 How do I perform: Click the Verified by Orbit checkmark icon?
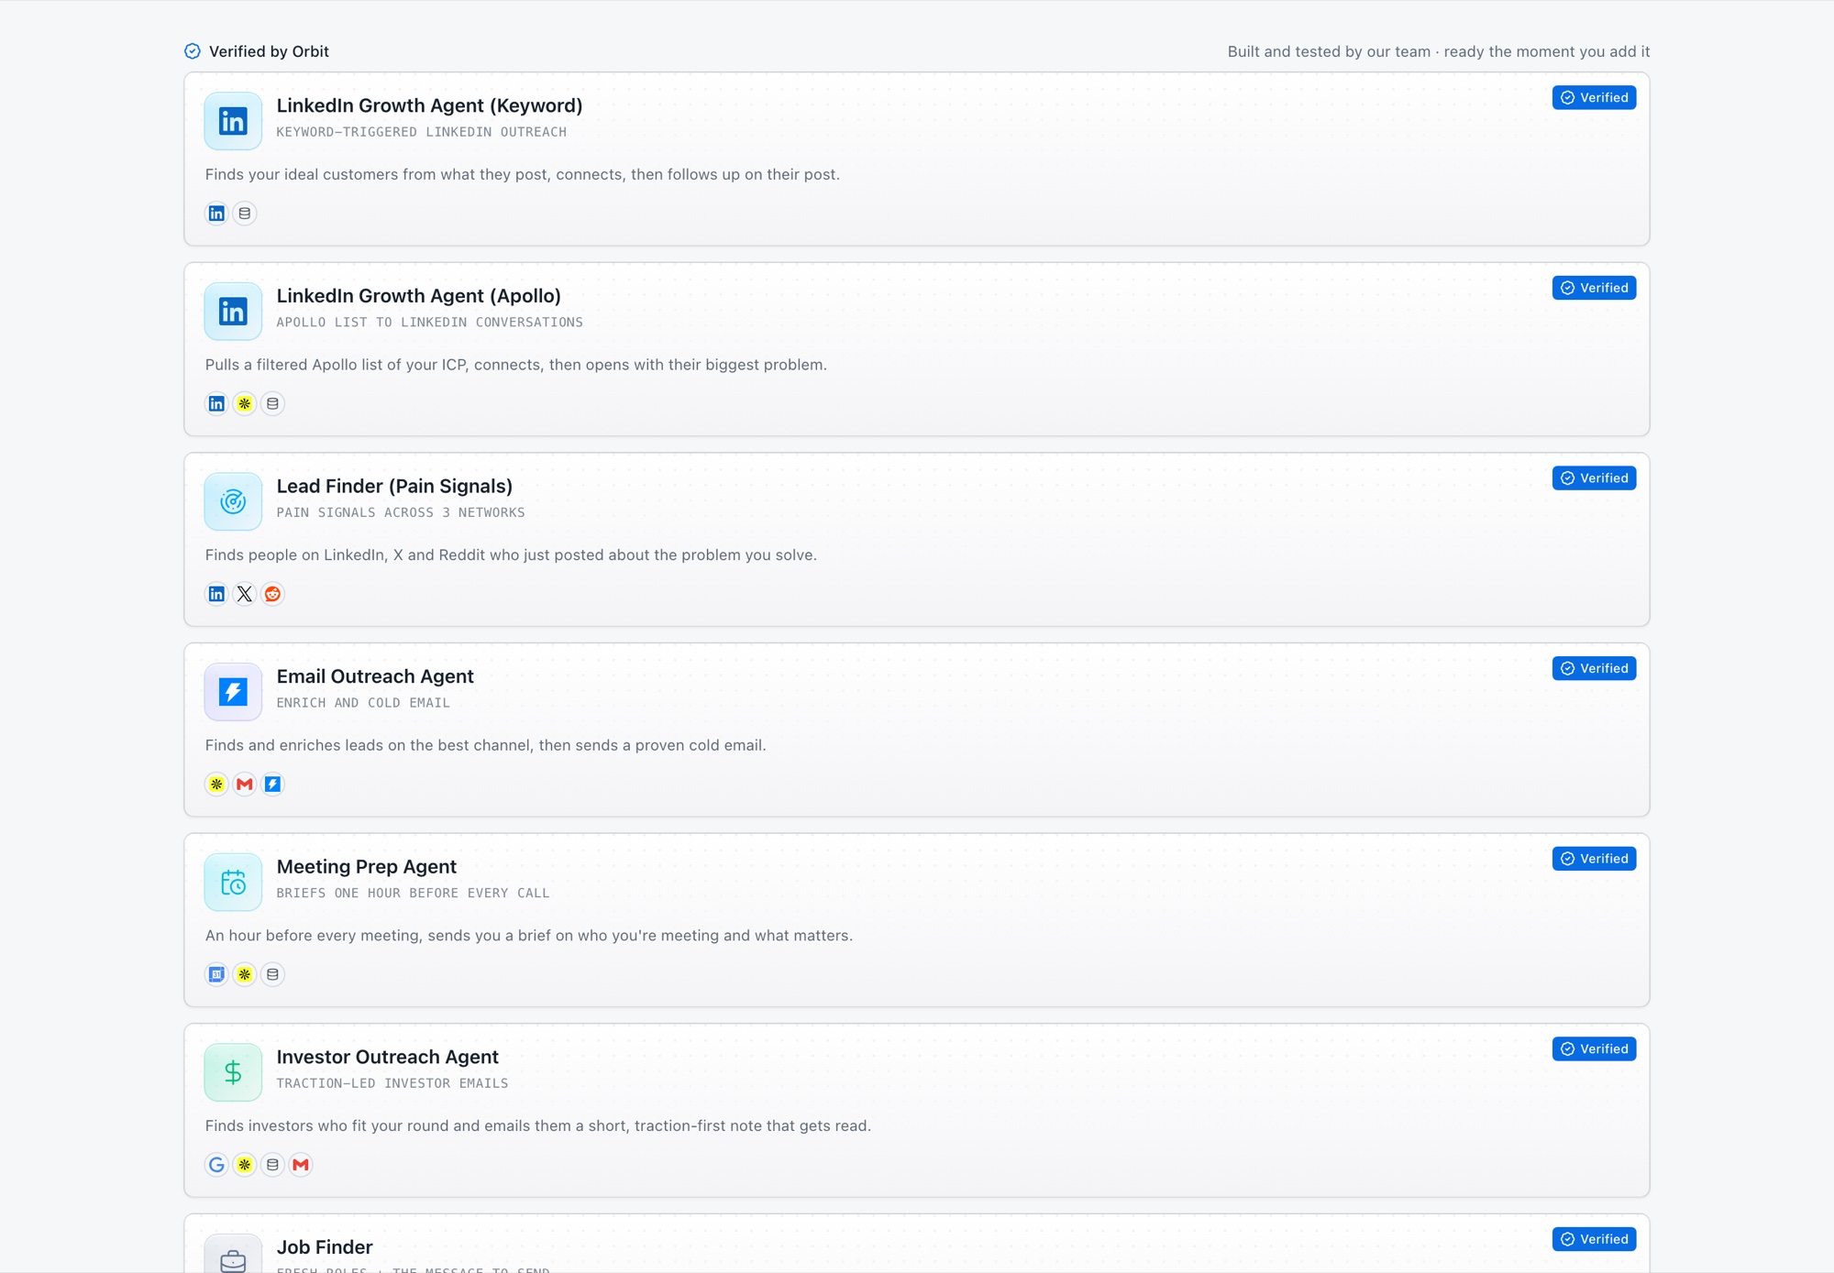coord(193,51)
